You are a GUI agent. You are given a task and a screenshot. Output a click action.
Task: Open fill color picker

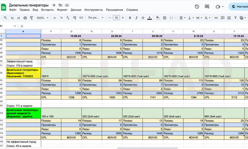coord(158,18)
